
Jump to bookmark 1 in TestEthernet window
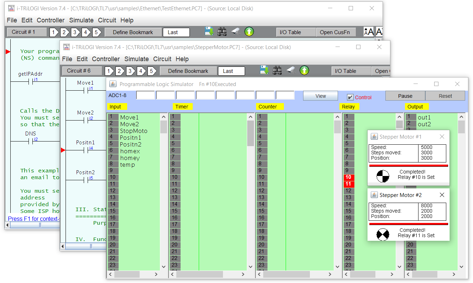(53, 32)
